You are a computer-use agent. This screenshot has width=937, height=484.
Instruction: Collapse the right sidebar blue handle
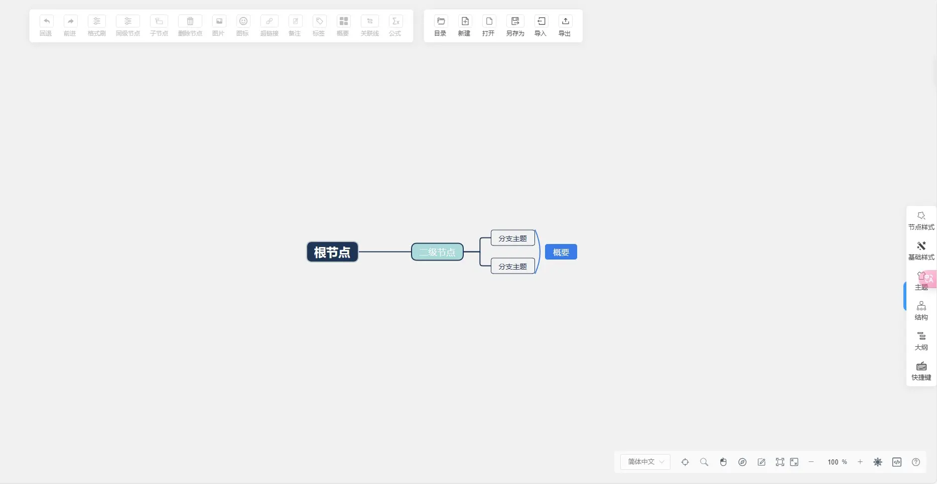coord(905,296)
